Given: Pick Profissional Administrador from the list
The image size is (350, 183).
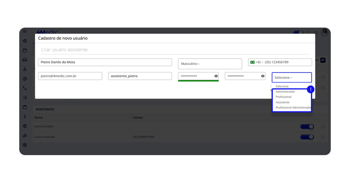Looking at the screenshot, I should click(x=293, y=108).
